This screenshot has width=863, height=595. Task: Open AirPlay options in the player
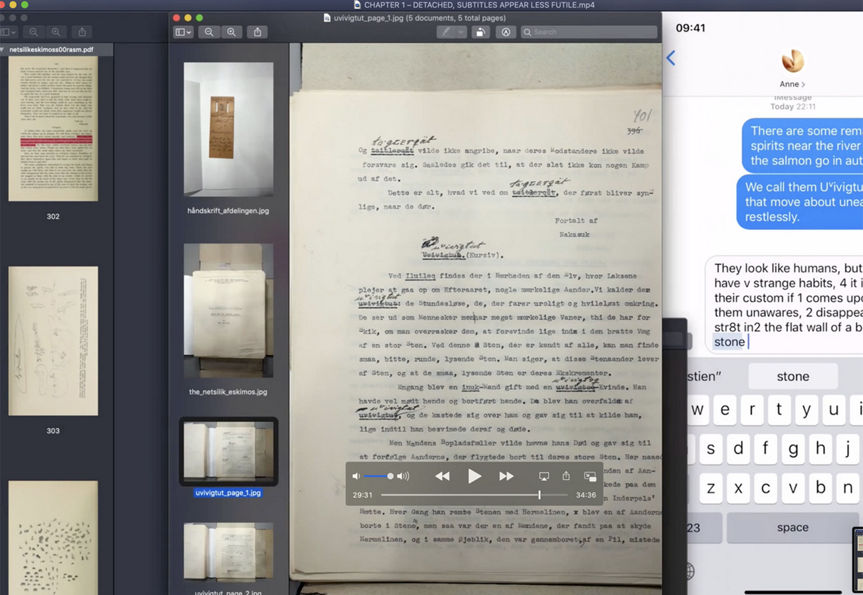tap(543, 476)
